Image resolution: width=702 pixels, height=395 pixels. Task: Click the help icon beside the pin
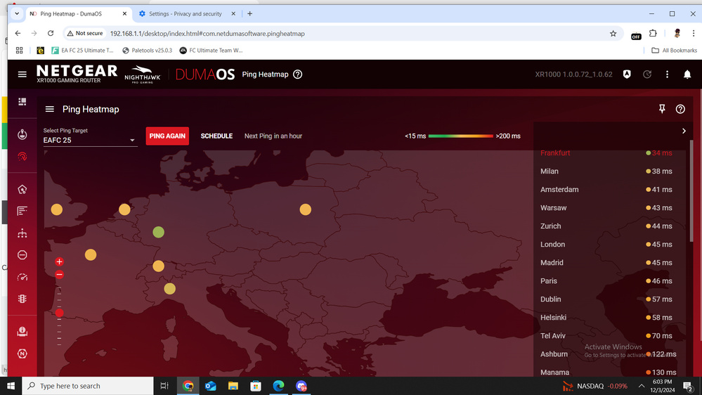click(680, 109)
